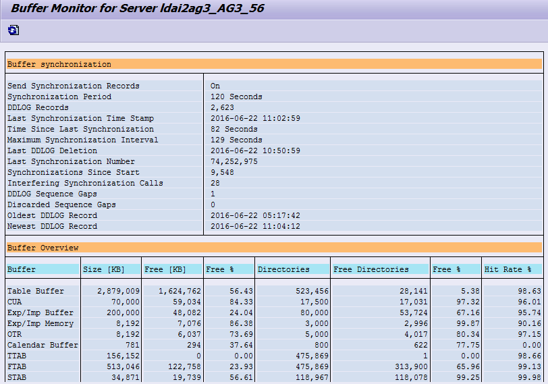Image resolution: width=548 pixels, height=384 pixels.
Task: Select the value 9,548
Action: pos(222,173)
